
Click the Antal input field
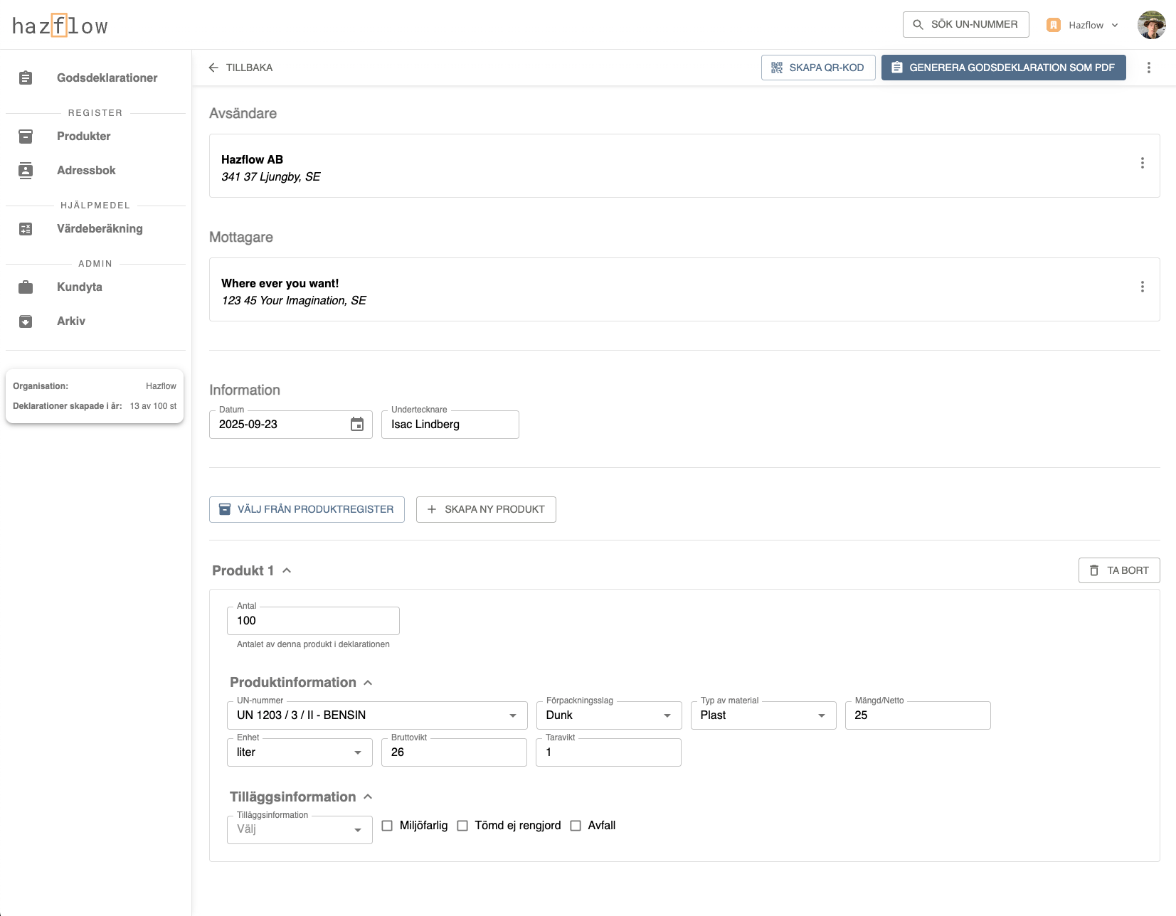coord(313,621)
